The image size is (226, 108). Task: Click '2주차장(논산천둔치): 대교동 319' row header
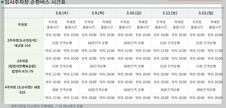(x=22, y=43)
